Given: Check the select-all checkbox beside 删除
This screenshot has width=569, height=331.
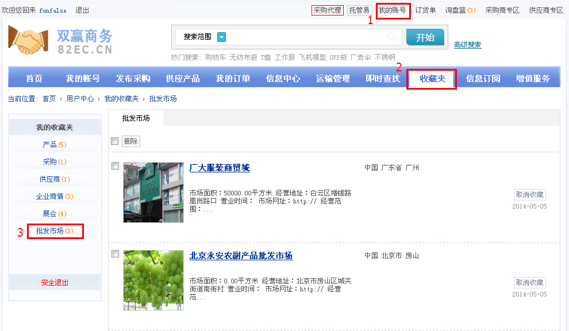Looking at the screenshot, I should pos(114,141).
